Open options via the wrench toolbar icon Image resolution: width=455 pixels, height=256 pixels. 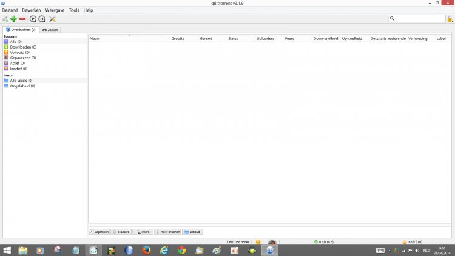click(52, 19)
